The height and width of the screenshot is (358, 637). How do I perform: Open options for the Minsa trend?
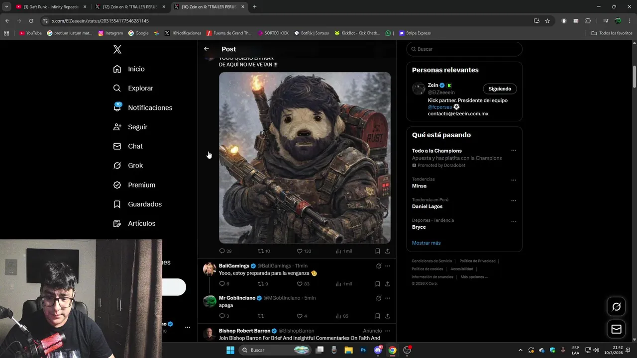pyautogui.click(x=514, y=180)
